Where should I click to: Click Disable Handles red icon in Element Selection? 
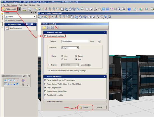[x=23, y=80]
